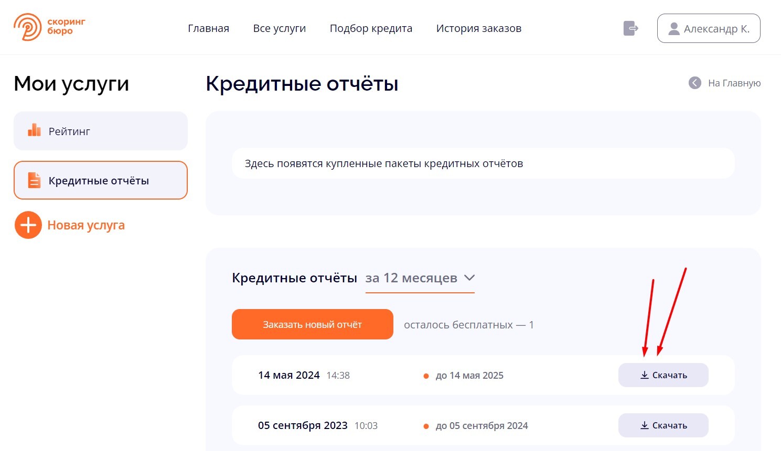Click download icon for 05 сентября 2023 report
This screenshot has height=451, width=781.
[645, 425]
